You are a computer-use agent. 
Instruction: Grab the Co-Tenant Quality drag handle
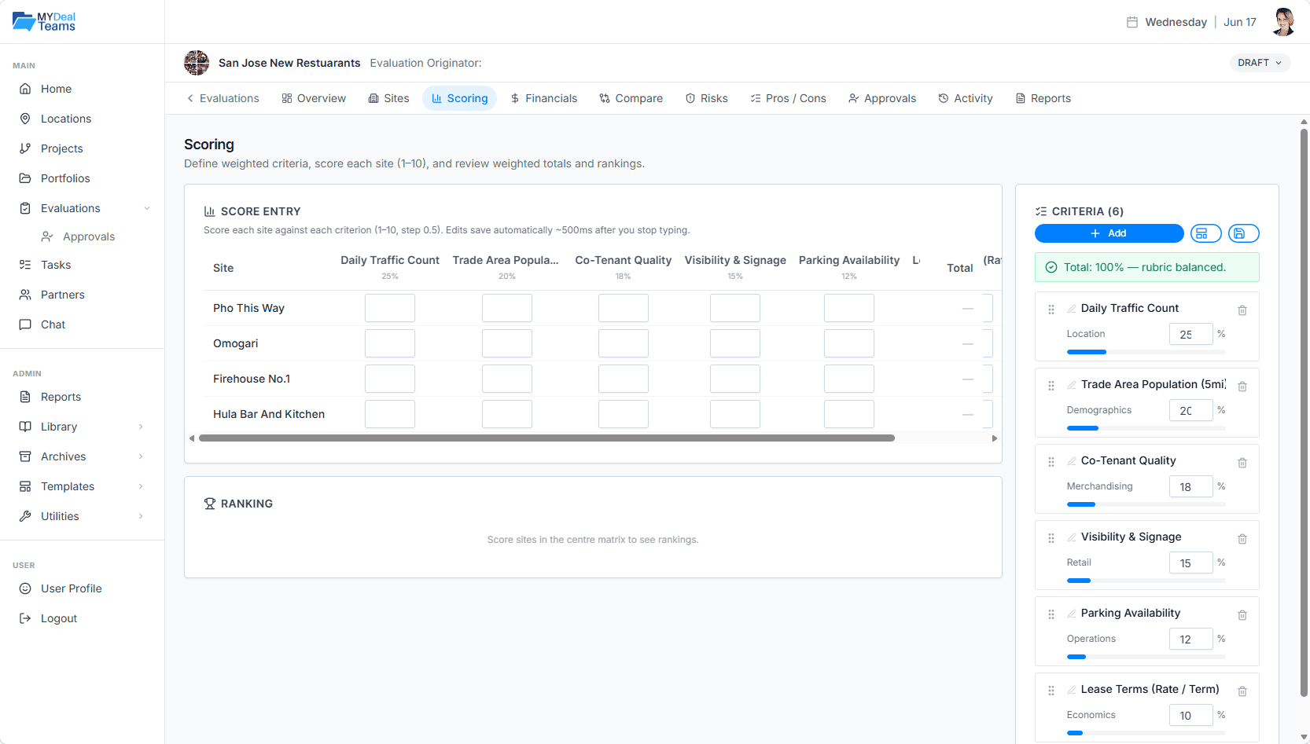1051,462
